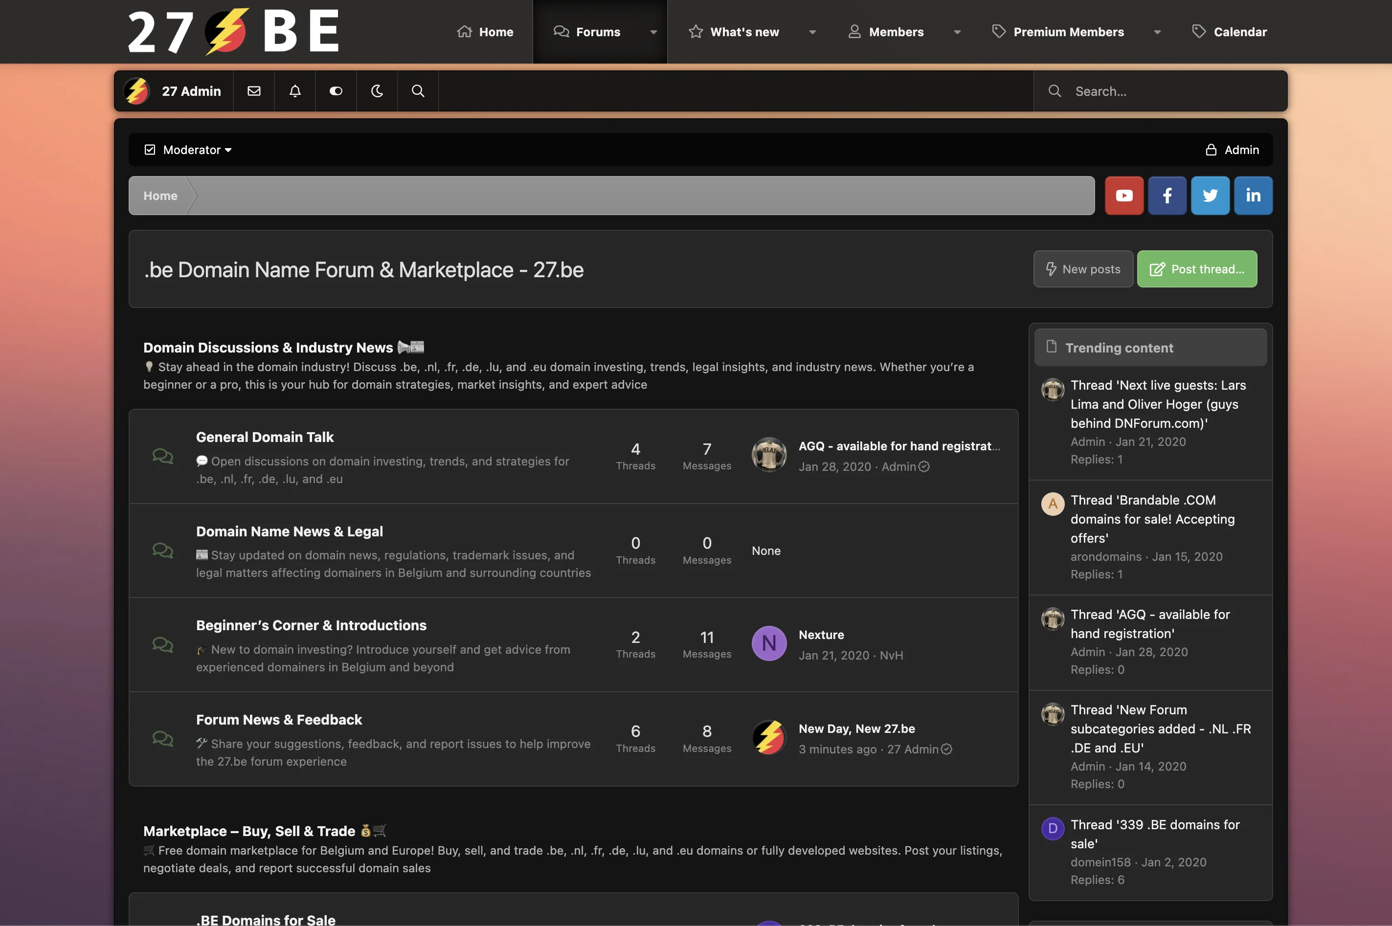Click the Trending content heading
This screenshot has width=1392, height=926.
coord(1119,348)
